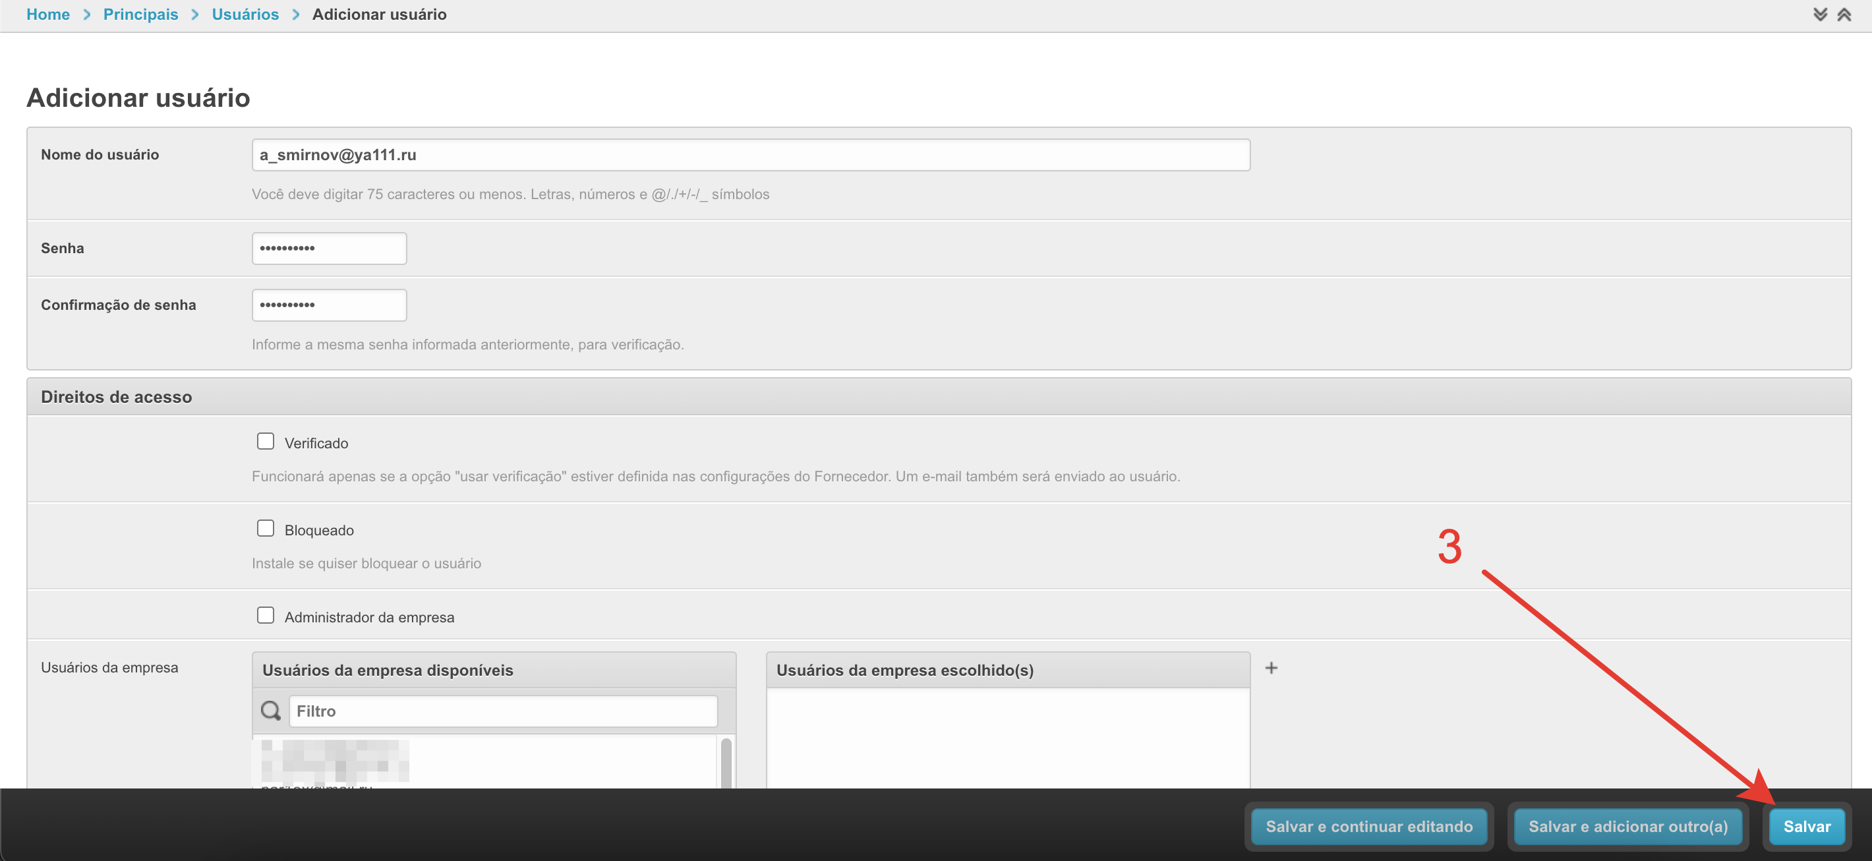Click breadcrumb arrow after Home
The width and height of the screenshot is (1872, 861).
coord(86,15)
